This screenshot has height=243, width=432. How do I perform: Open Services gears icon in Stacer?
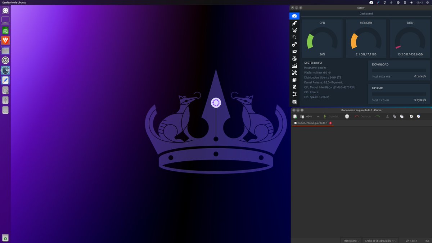[294, 44]
